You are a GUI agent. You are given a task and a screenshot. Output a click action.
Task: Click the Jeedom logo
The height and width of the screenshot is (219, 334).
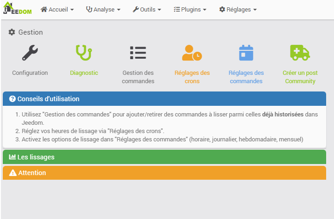click(x=17, y=8)
